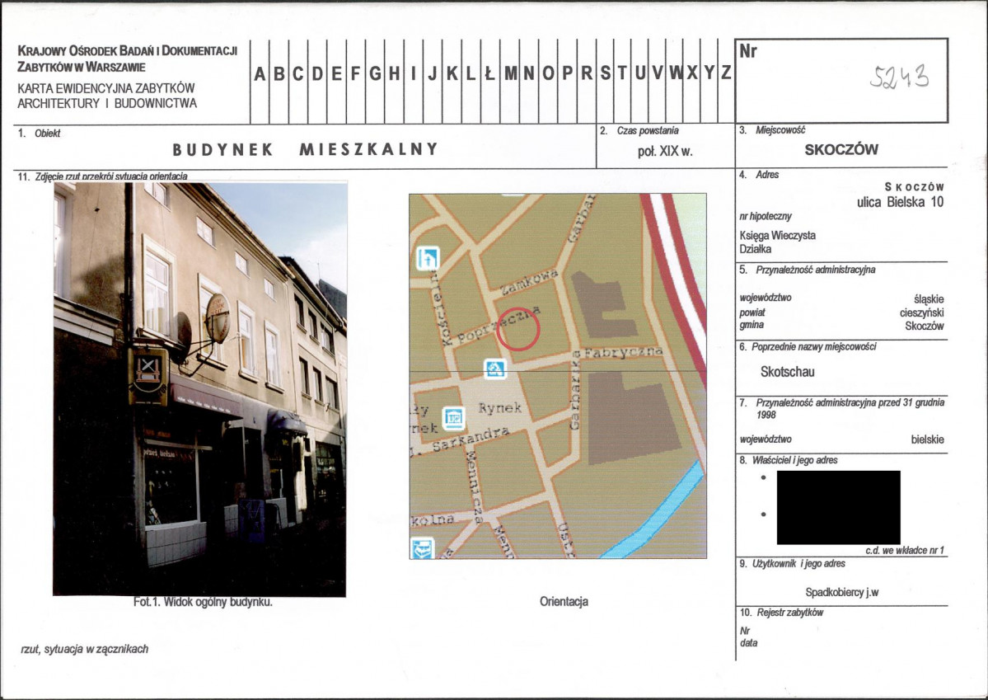Pick index letter Z in the alphabet row
The image size is (988, 700).
click(x=726, y=73)
